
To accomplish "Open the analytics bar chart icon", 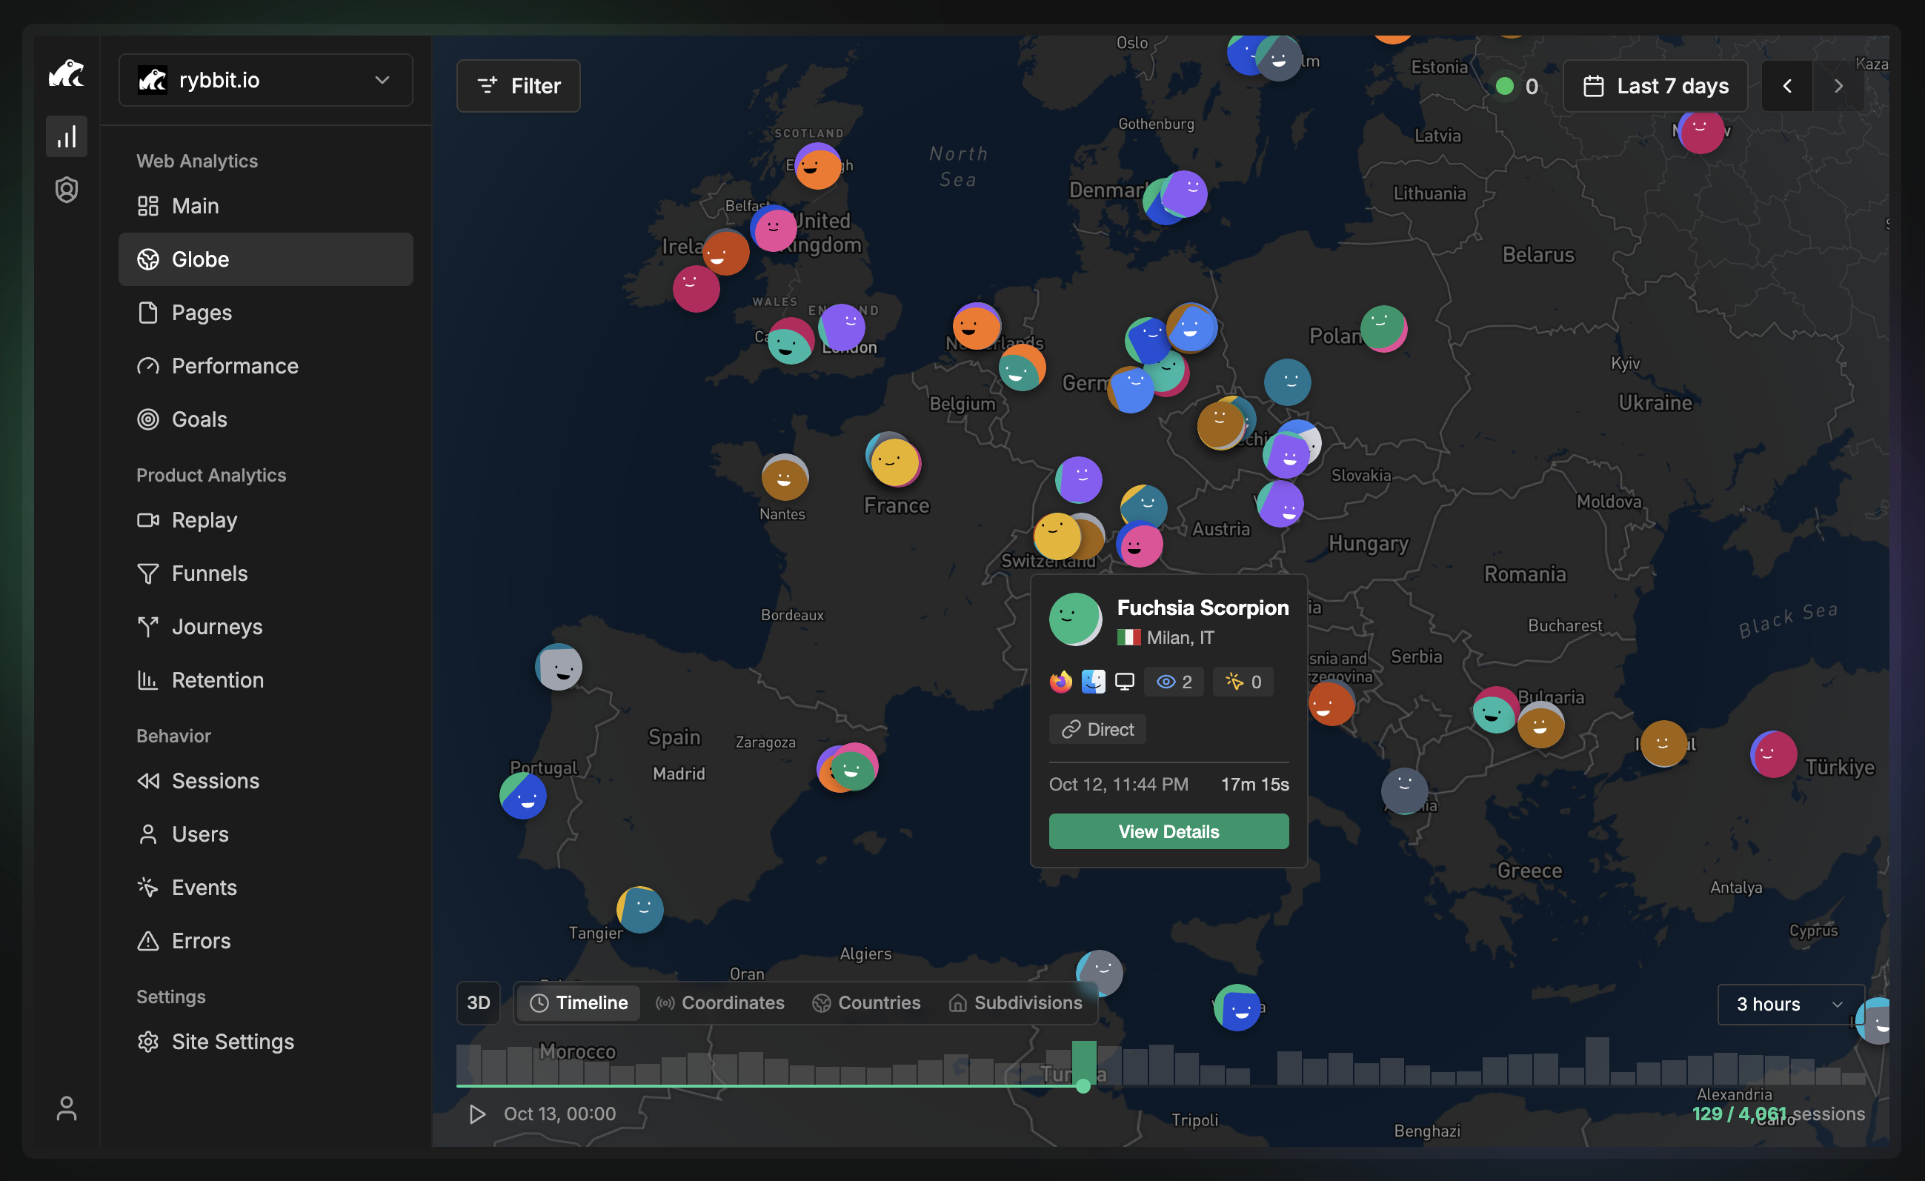I will 67,136.
